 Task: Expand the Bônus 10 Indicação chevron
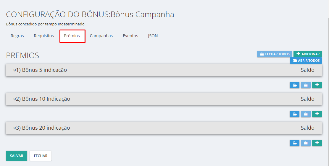[x=14, y=99]
